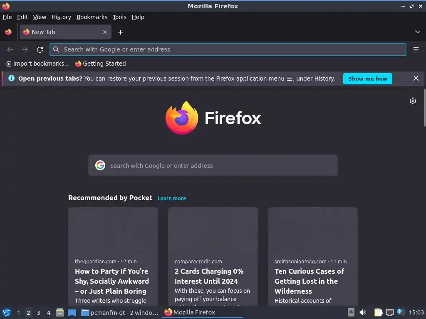Viewport: 426px width, 319px height.
Task: Open the Firefox View pinned tab icon
Action: 8,32
